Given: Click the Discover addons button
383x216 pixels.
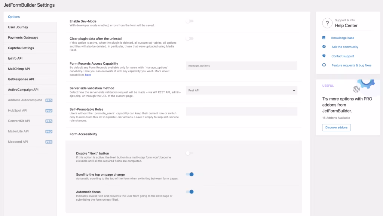Looking at the screenshot, I should (x=336, y=127).
